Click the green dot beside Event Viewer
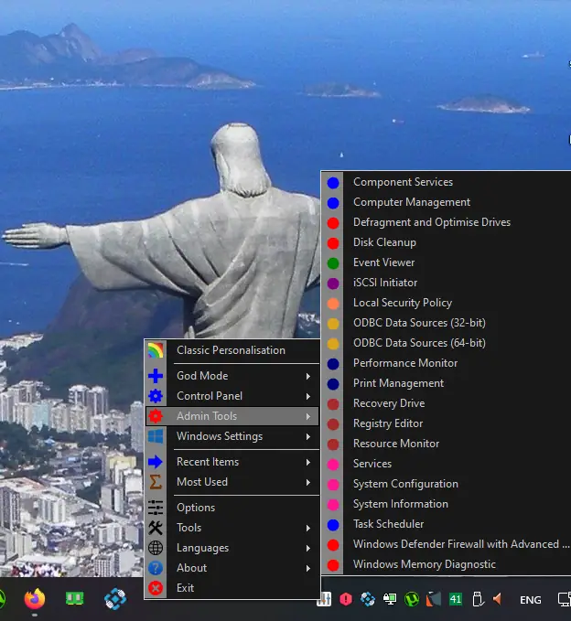 pos(333,263)
